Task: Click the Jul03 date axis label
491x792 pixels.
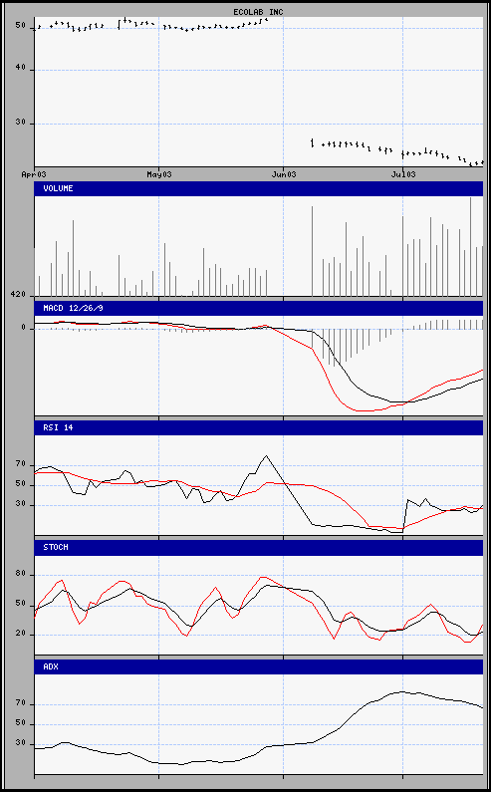Action: point(403,174)
